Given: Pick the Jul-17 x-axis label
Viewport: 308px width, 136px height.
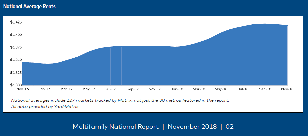Looking at the screenshot, I should click(x=111, y=89).
